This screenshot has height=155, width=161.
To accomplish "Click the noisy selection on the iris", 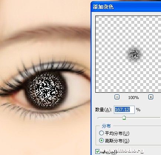I will [x=46, y=90].
